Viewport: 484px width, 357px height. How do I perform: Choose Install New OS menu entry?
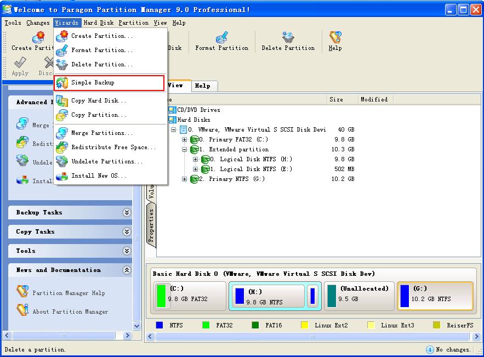click(x=111, y=175)
